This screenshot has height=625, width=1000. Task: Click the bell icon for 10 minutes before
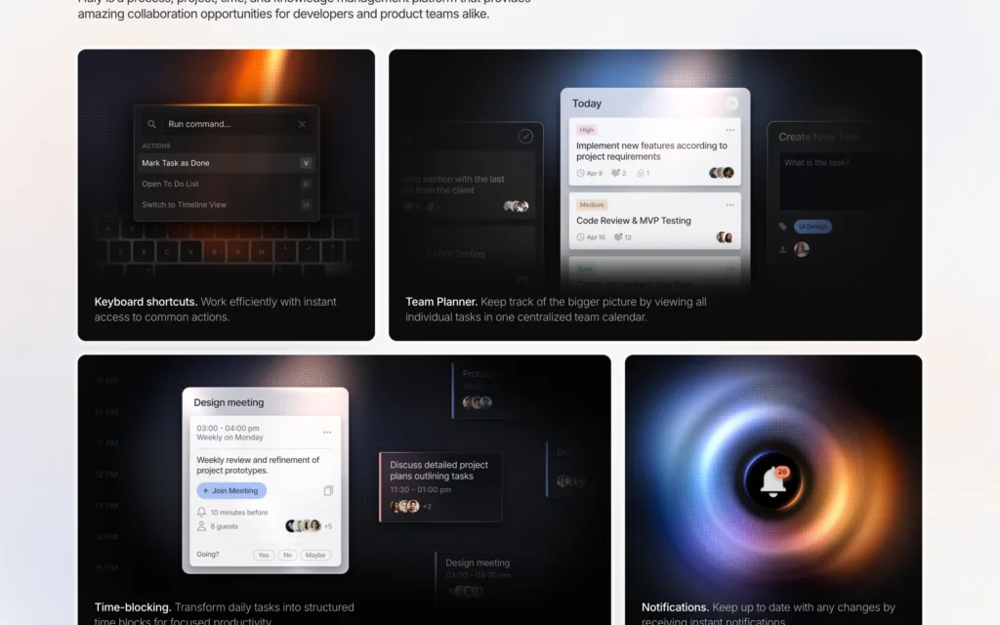(201, 512)
